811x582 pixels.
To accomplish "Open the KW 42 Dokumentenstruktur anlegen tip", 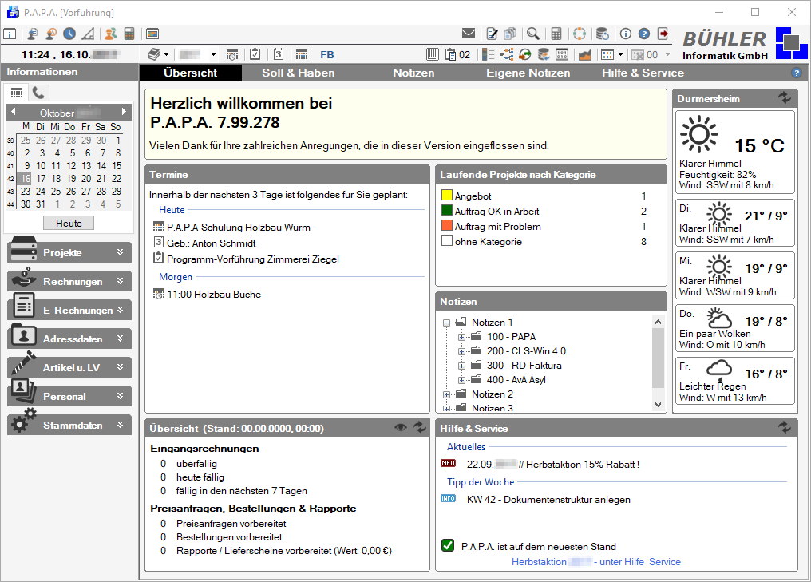I will (548, 500).
